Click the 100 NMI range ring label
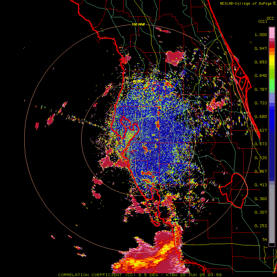The image size is (277, 277). (x=138, y=24)
